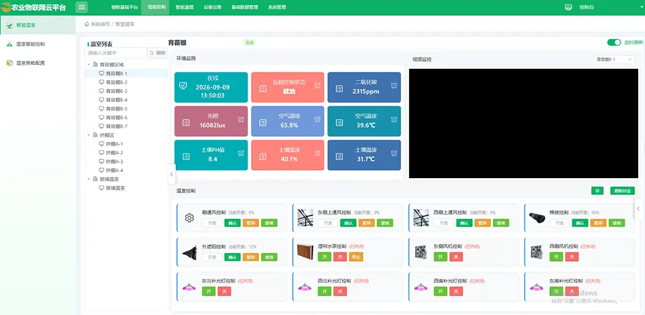
Task: Click 继续 for 棉被控制
Action: [x=617, y=223]
